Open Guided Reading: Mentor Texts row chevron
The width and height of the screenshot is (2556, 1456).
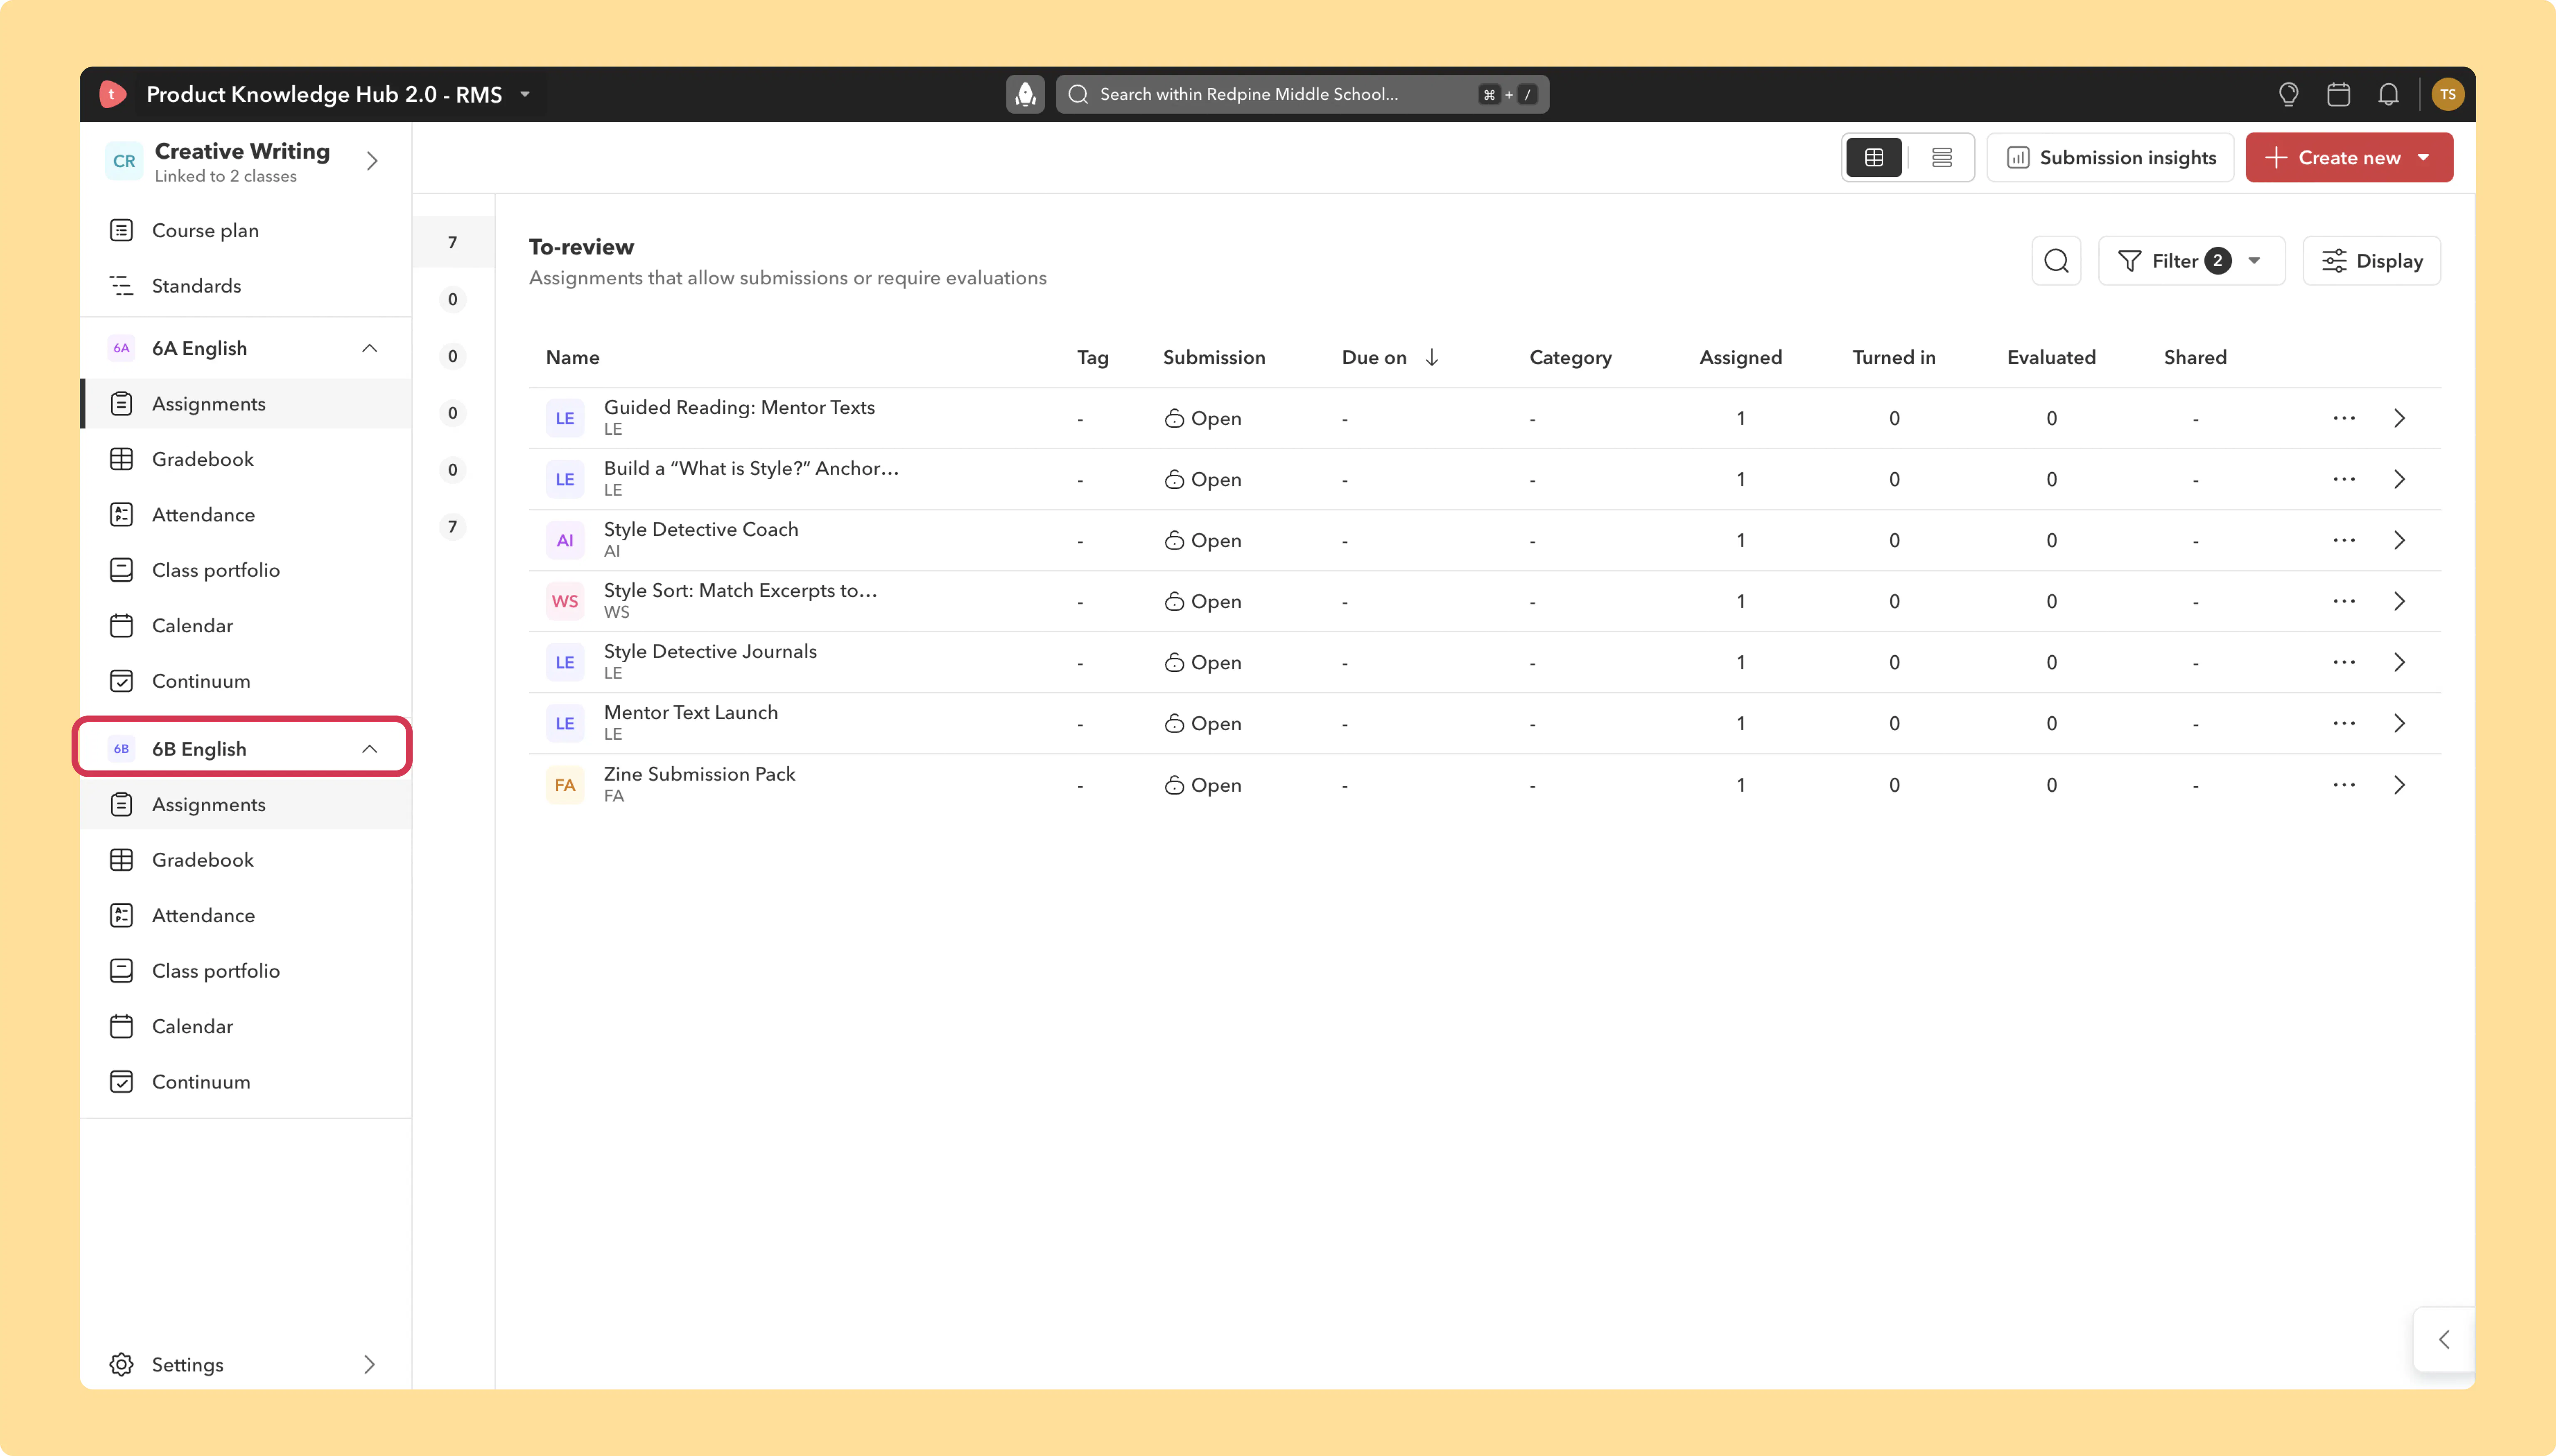point(2399,418)
